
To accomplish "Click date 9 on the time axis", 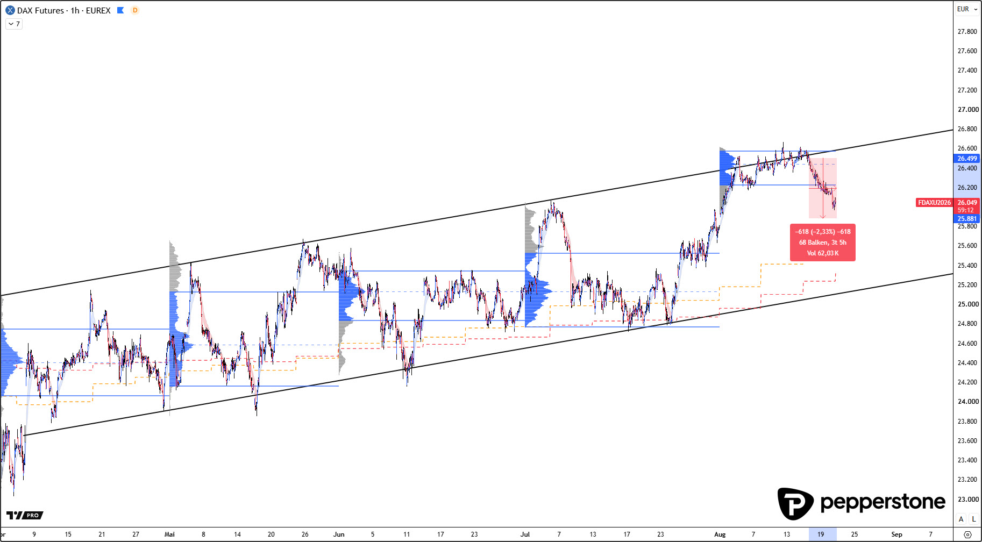I will click(34, 534).
